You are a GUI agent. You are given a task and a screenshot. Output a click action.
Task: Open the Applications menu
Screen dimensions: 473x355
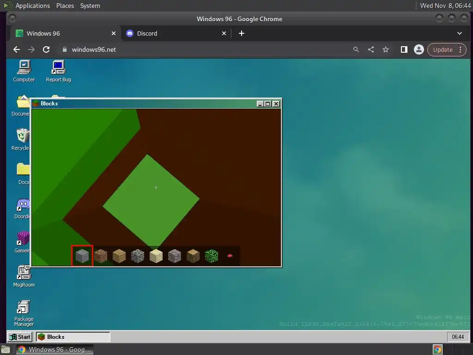[33, 6]
